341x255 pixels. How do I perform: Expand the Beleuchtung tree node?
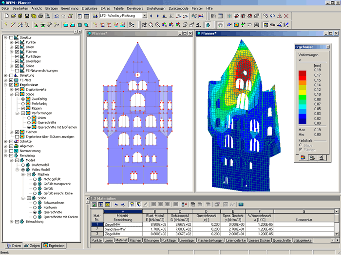[x=11, y=221]
